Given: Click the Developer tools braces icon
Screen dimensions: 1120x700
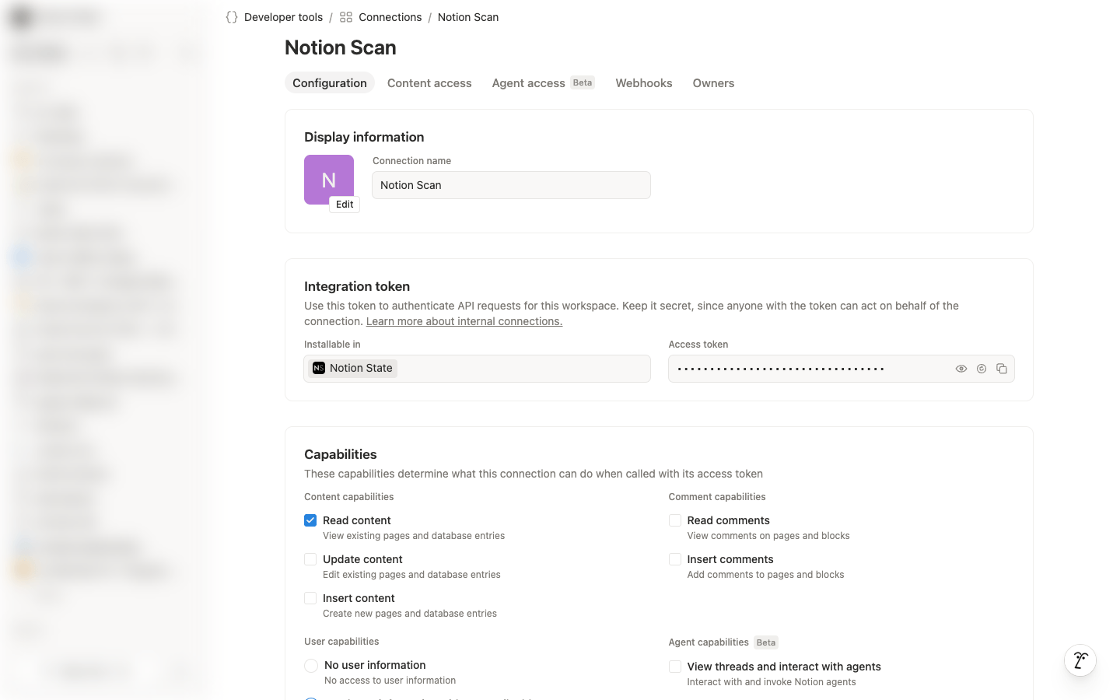Looking at the screenshot, I should [232, 17].
